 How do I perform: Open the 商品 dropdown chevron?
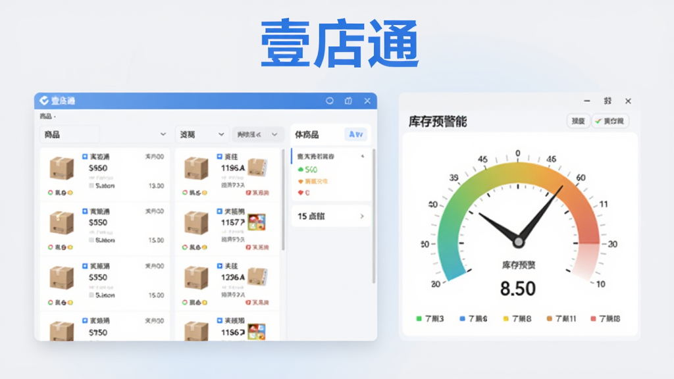coord(163,134)
